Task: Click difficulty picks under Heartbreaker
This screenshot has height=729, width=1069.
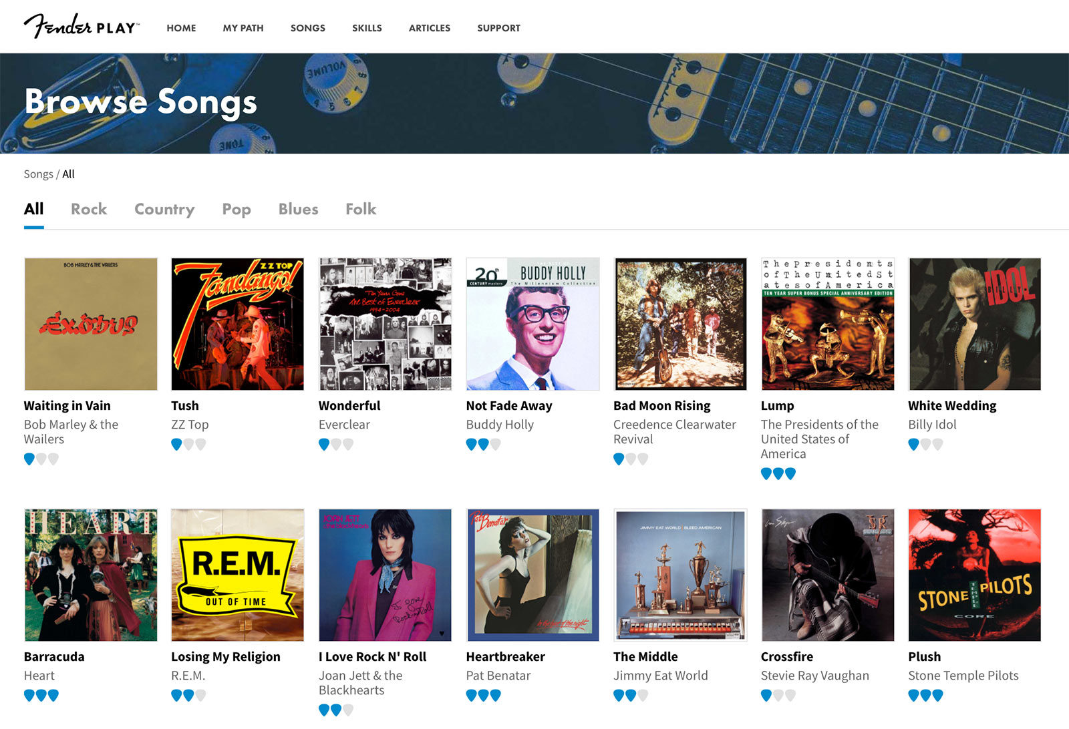Action: (483, 695)
